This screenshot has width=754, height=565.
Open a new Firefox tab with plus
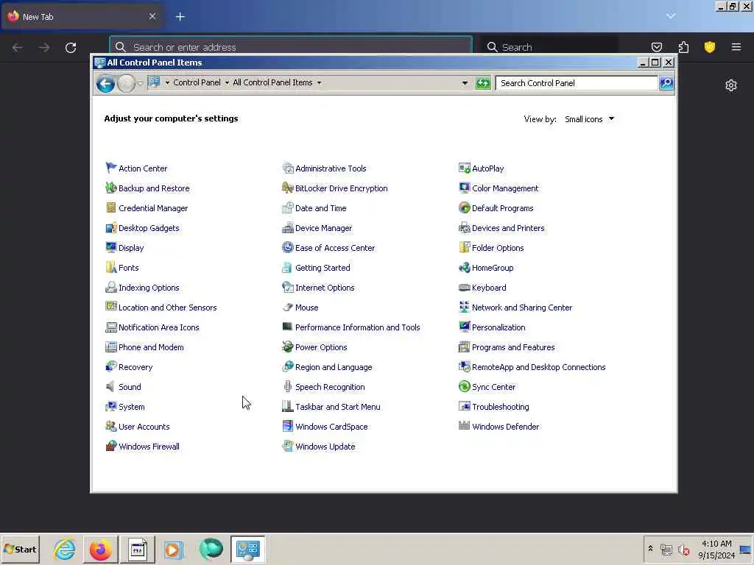[x=180, y=17]
